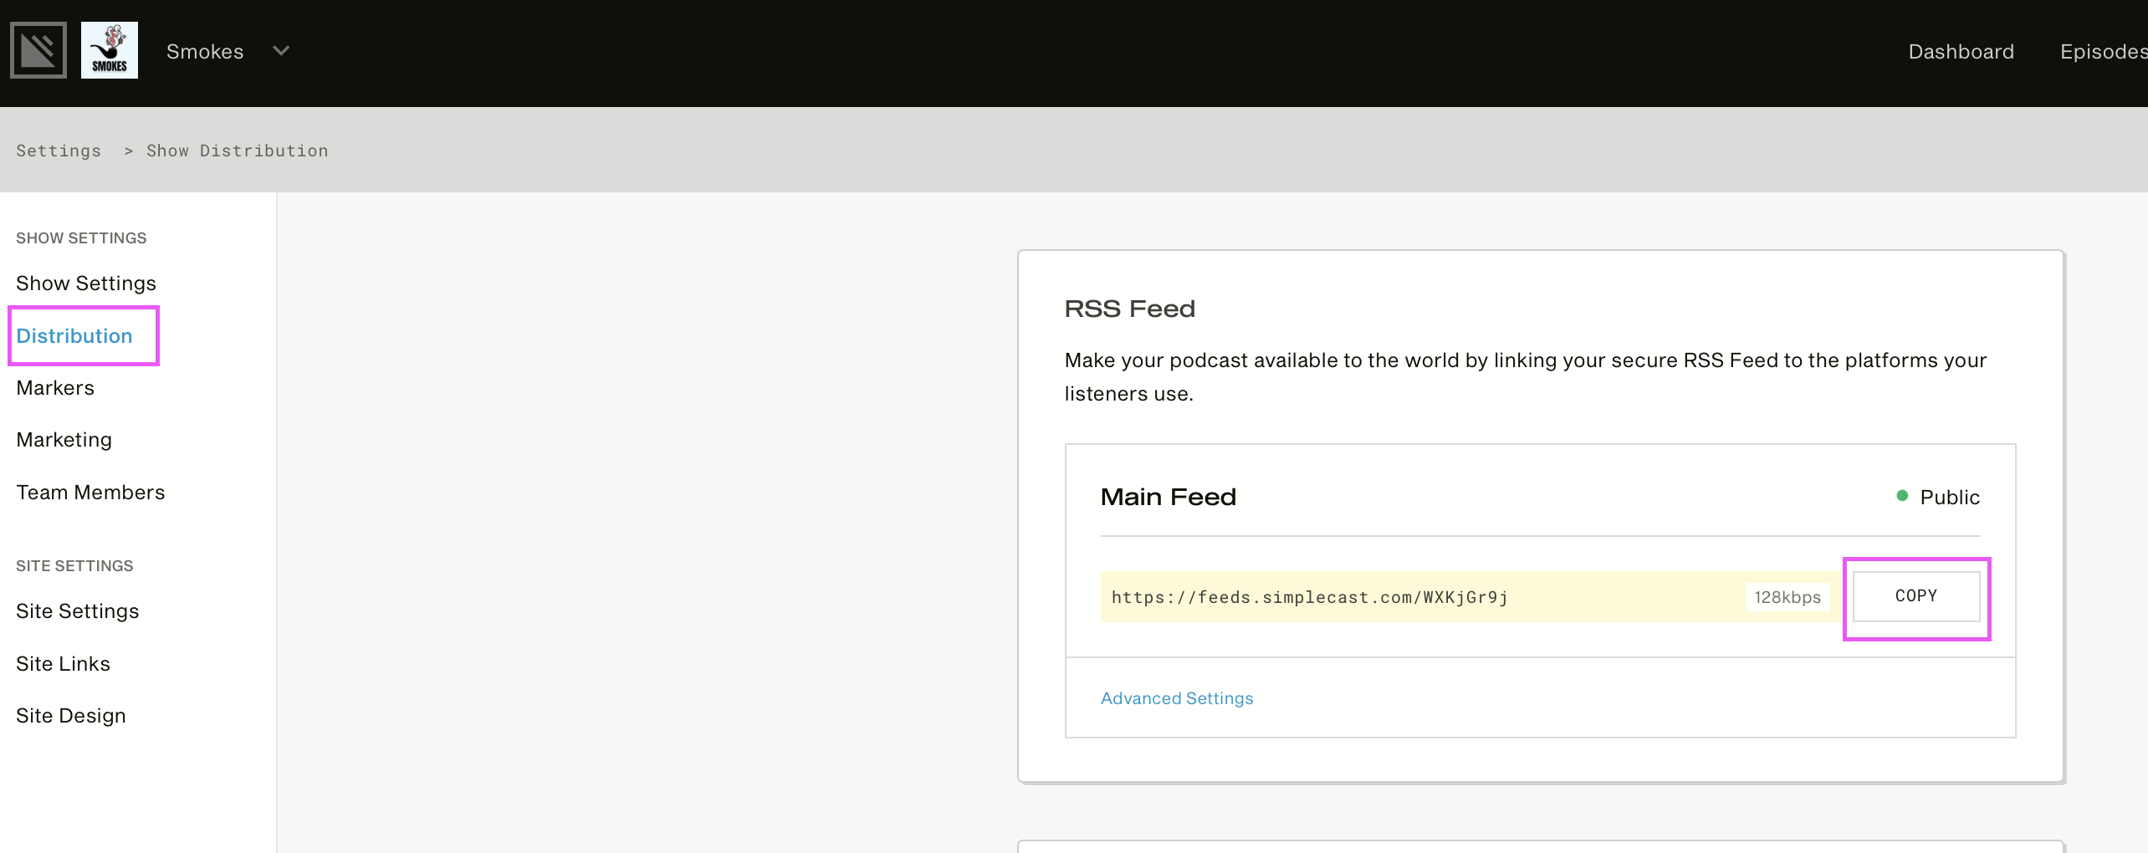Open Site Links page
The width and height of the screenshot is (2148, 853).
coord(63,664)
